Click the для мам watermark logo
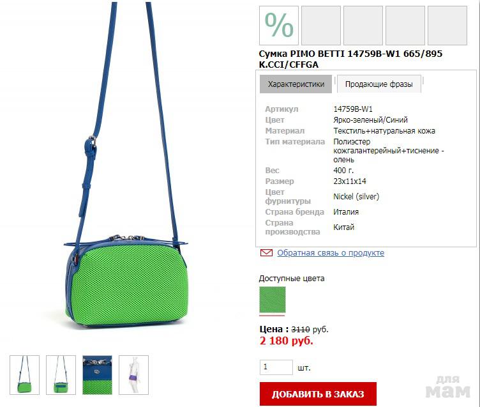The image size is (480, 407). pos(447,387)
